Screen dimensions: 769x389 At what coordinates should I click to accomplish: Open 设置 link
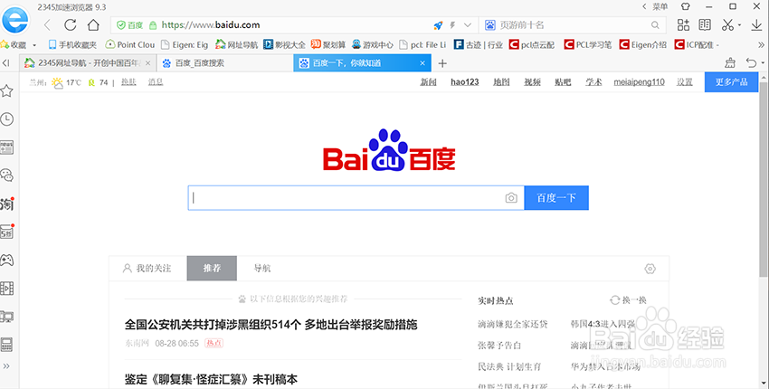[x=685, y=82]
